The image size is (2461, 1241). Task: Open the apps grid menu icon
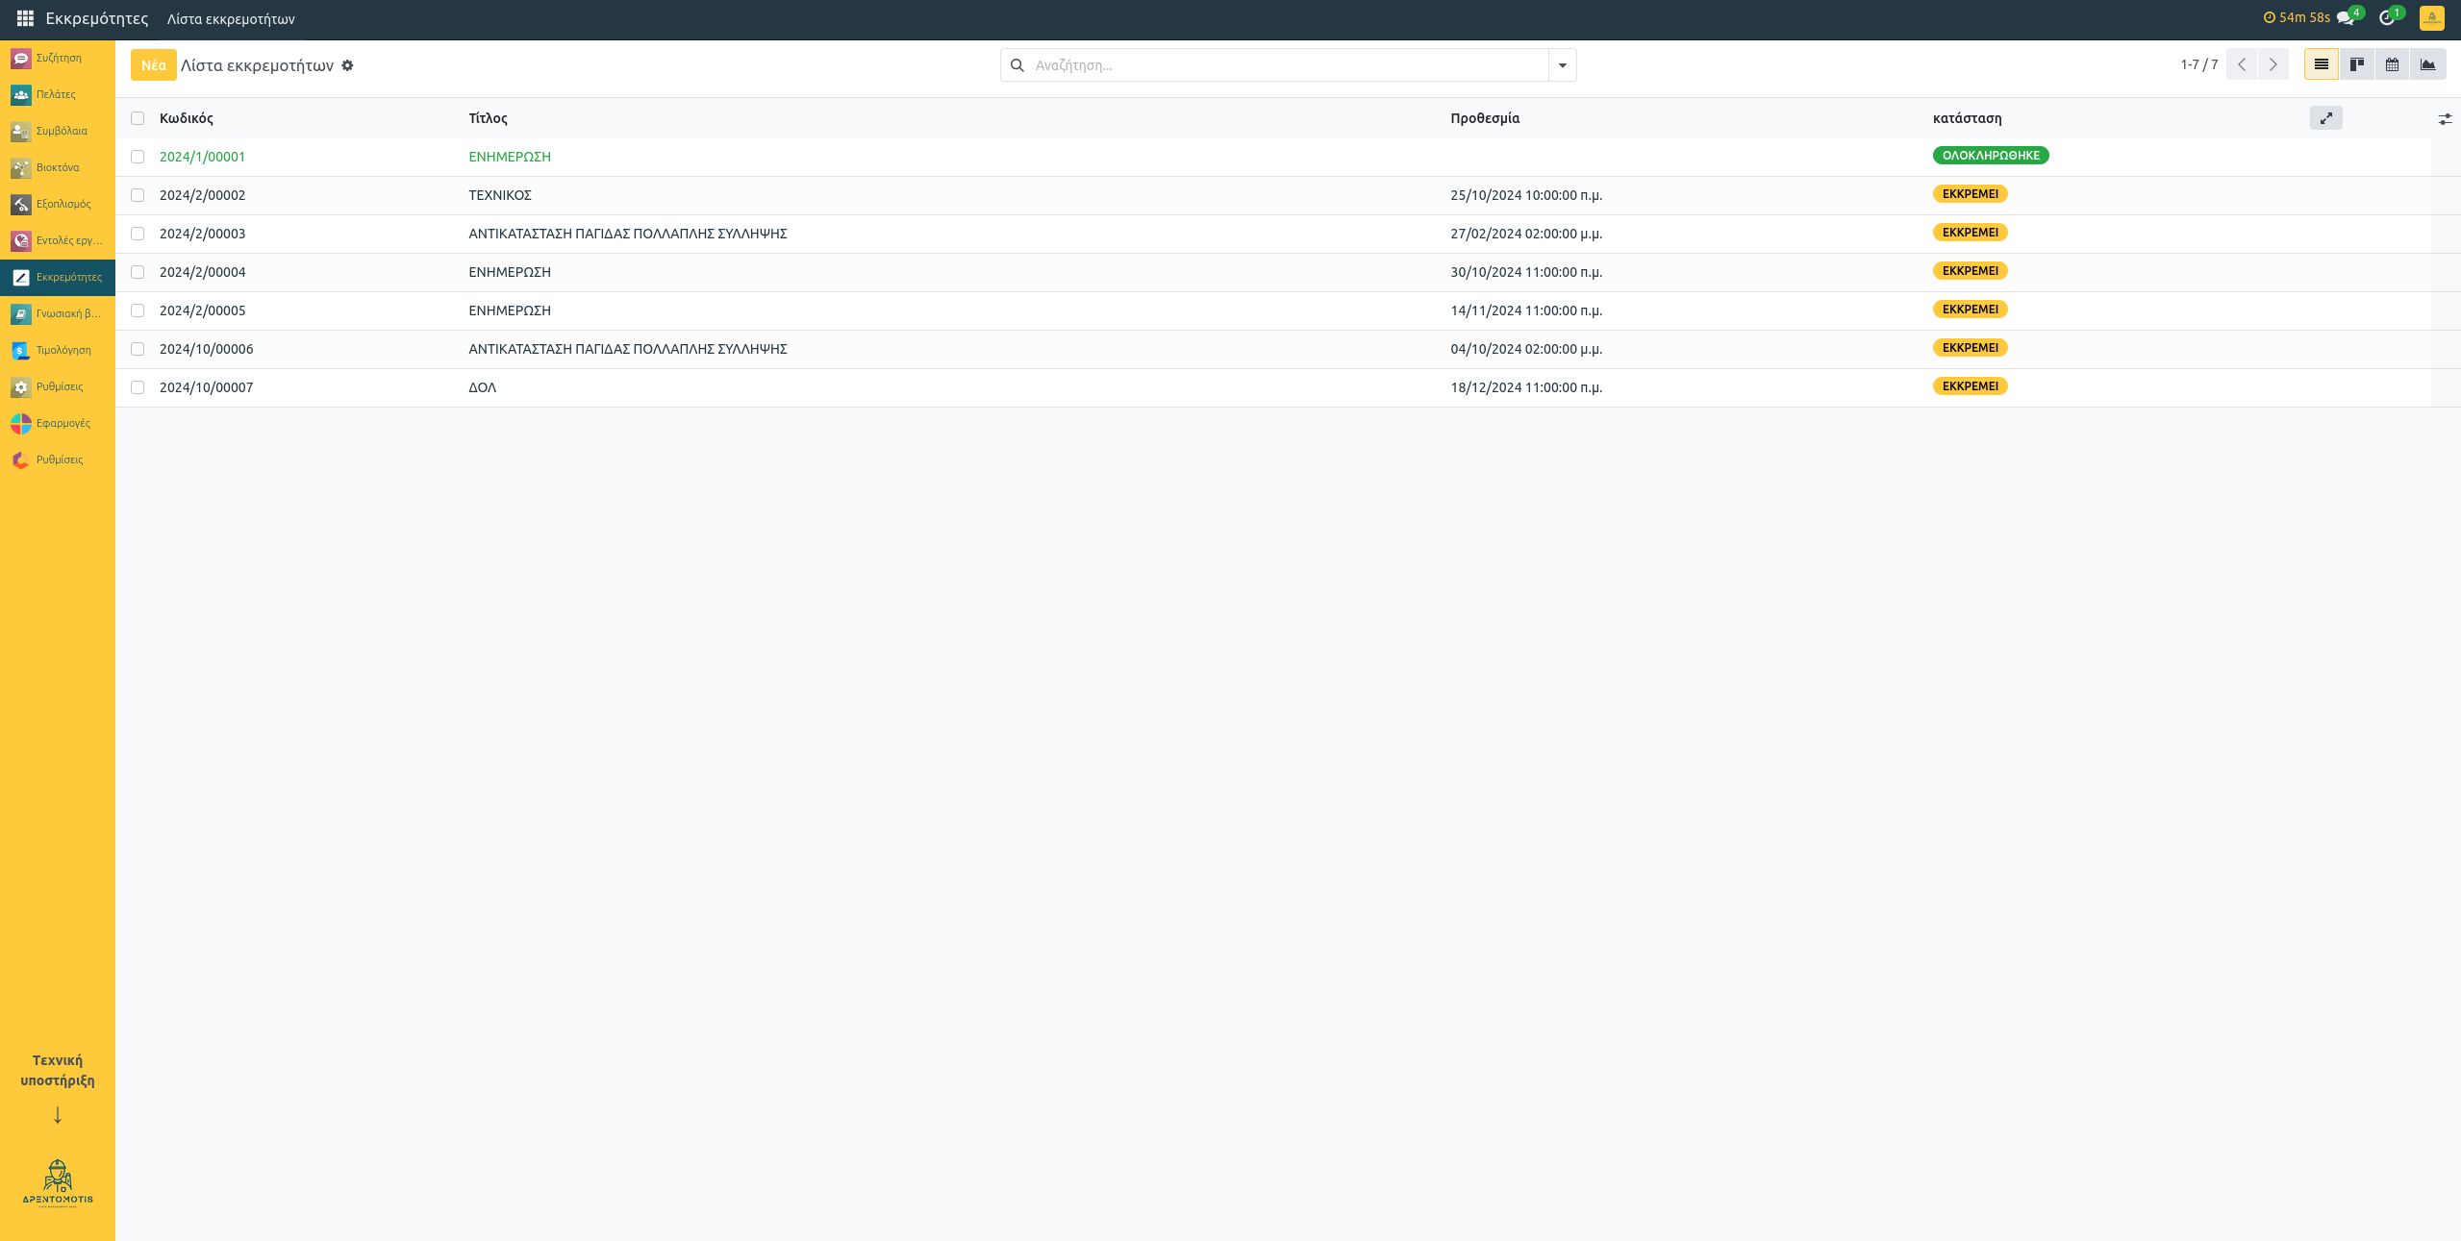click(x=25, y=18)
